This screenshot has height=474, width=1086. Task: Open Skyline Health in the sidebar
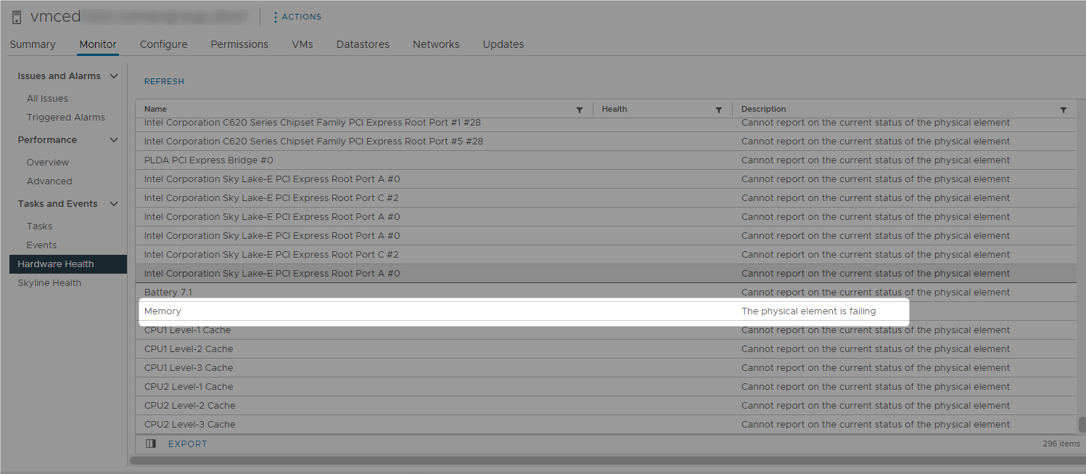point(49,283)
